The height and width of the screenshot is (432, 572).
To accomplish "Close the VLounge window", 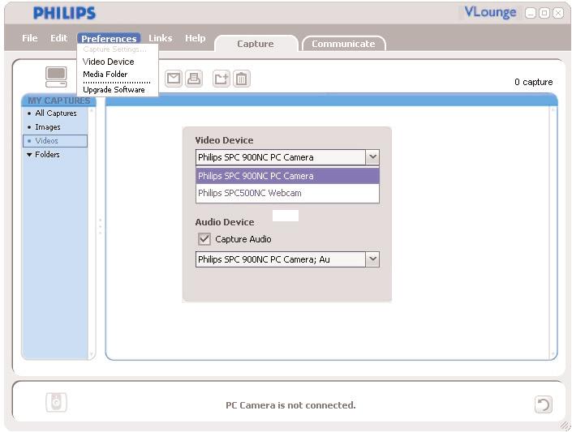I will [558, 13].
